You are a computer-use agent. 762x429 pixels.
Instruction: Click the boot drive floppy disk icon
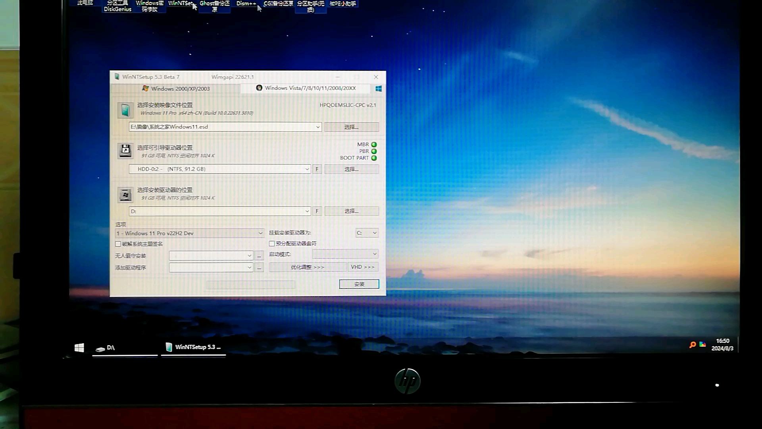[125, 151]
